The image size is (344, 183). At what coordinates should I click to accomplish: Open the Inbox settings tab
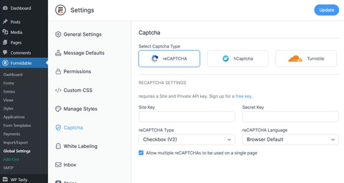click(x=65, y=165)
